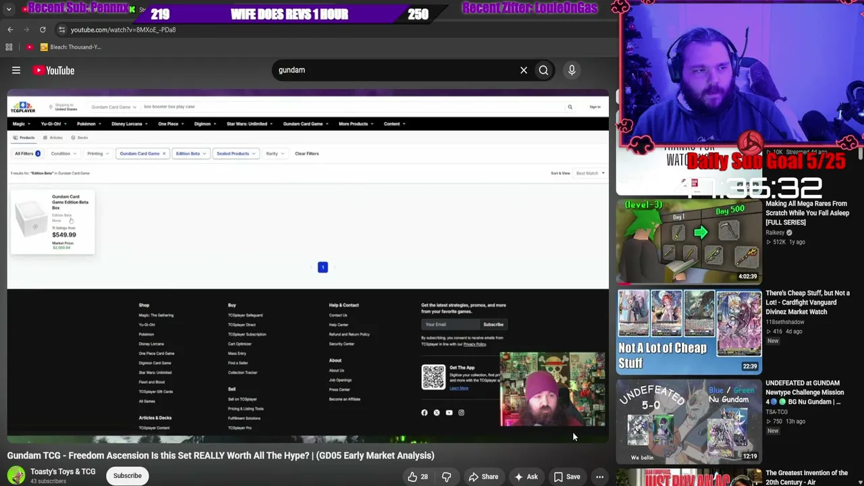Go to YouTube home via the logo

(53, 70)
